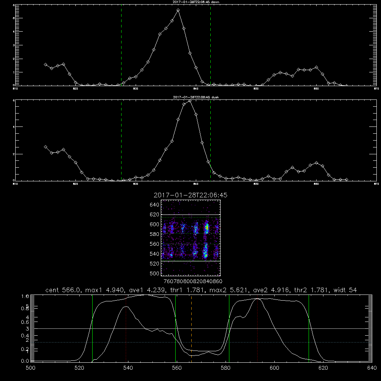Click left green dashed line in dusk plot
381x381 pixels.
(121, 140)
